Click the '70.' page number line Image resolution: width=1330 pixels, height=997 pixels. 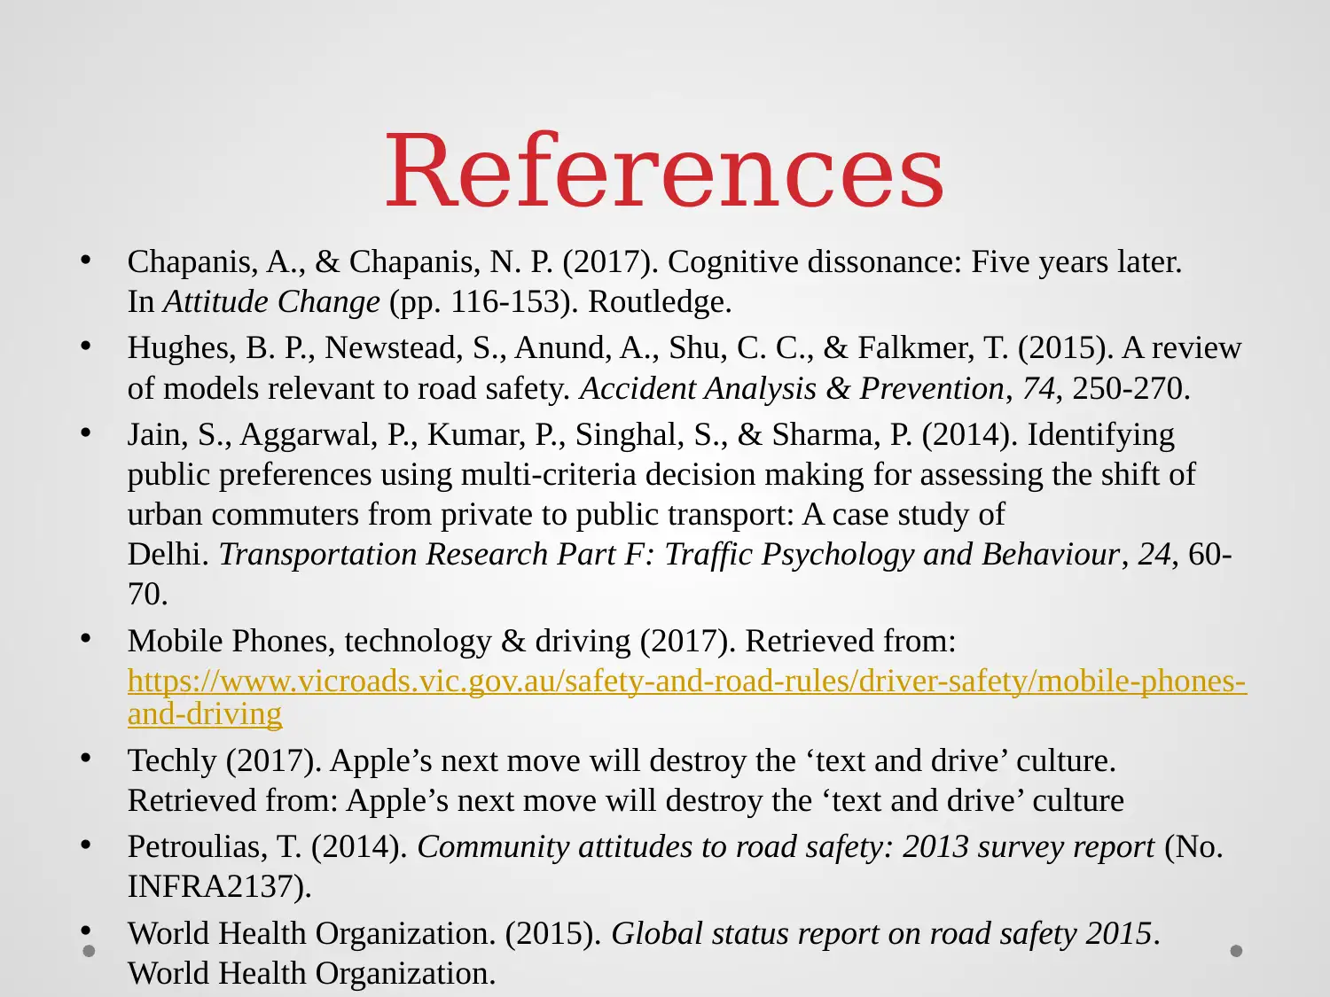[148, 594]
